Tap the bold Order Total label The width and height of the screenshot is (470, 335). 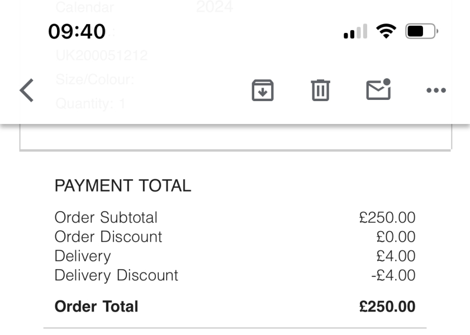click(x=96, y=307)
